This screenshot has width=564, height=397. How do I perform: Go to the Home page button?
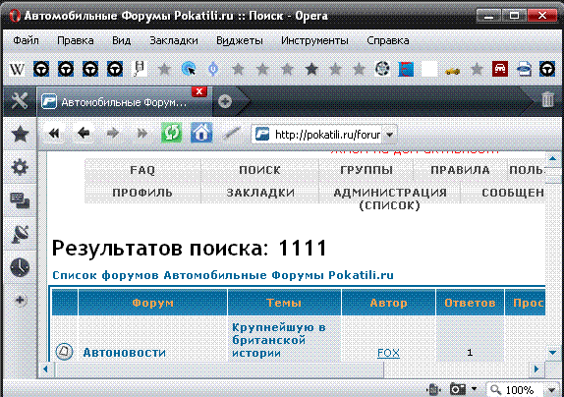point(201,133)
